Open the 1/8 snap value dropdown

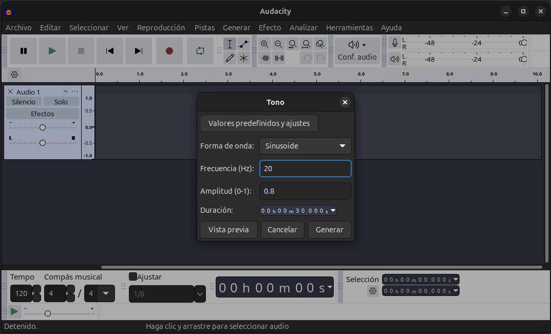pos(200,294)
